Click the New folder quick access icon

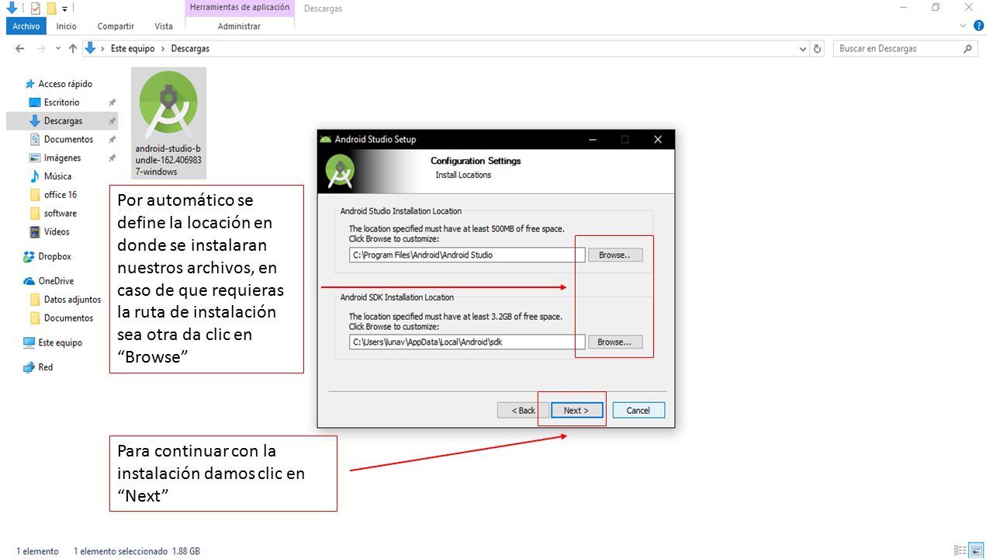(51, 9)
